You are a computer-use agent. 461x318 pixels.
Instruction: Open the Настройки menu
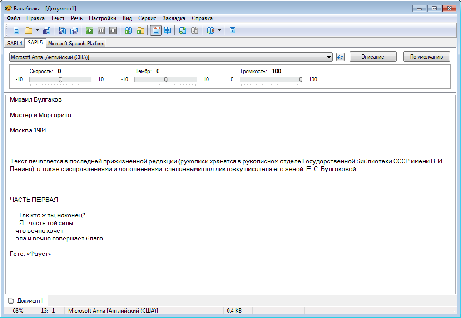pos(103,18)
